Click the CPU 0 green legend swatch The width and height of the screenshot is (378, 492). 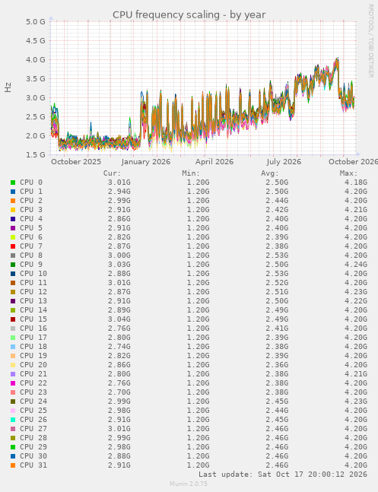tap(13, 183)
